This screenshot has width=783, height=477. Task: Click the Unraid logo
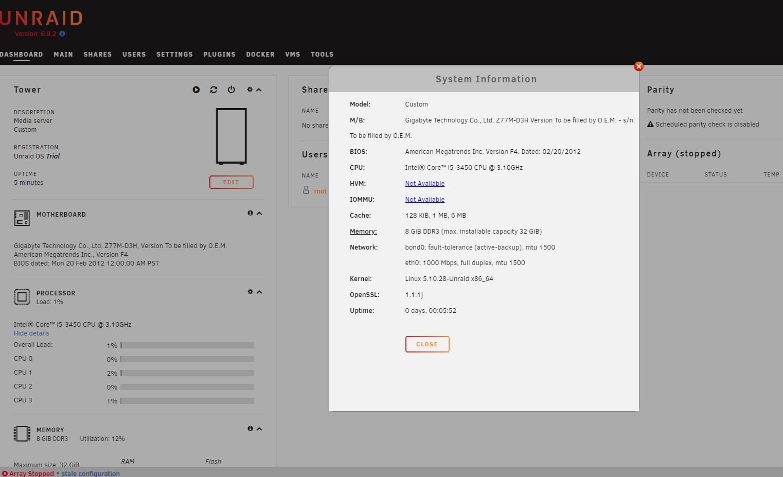[41, 19]
